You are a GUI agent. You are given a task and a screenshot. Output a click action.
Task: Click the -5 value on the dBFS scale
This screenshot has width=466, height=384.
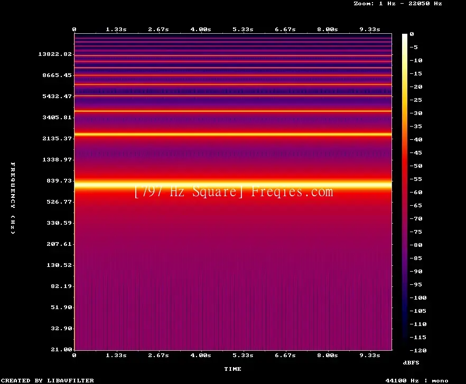point(414,47)
